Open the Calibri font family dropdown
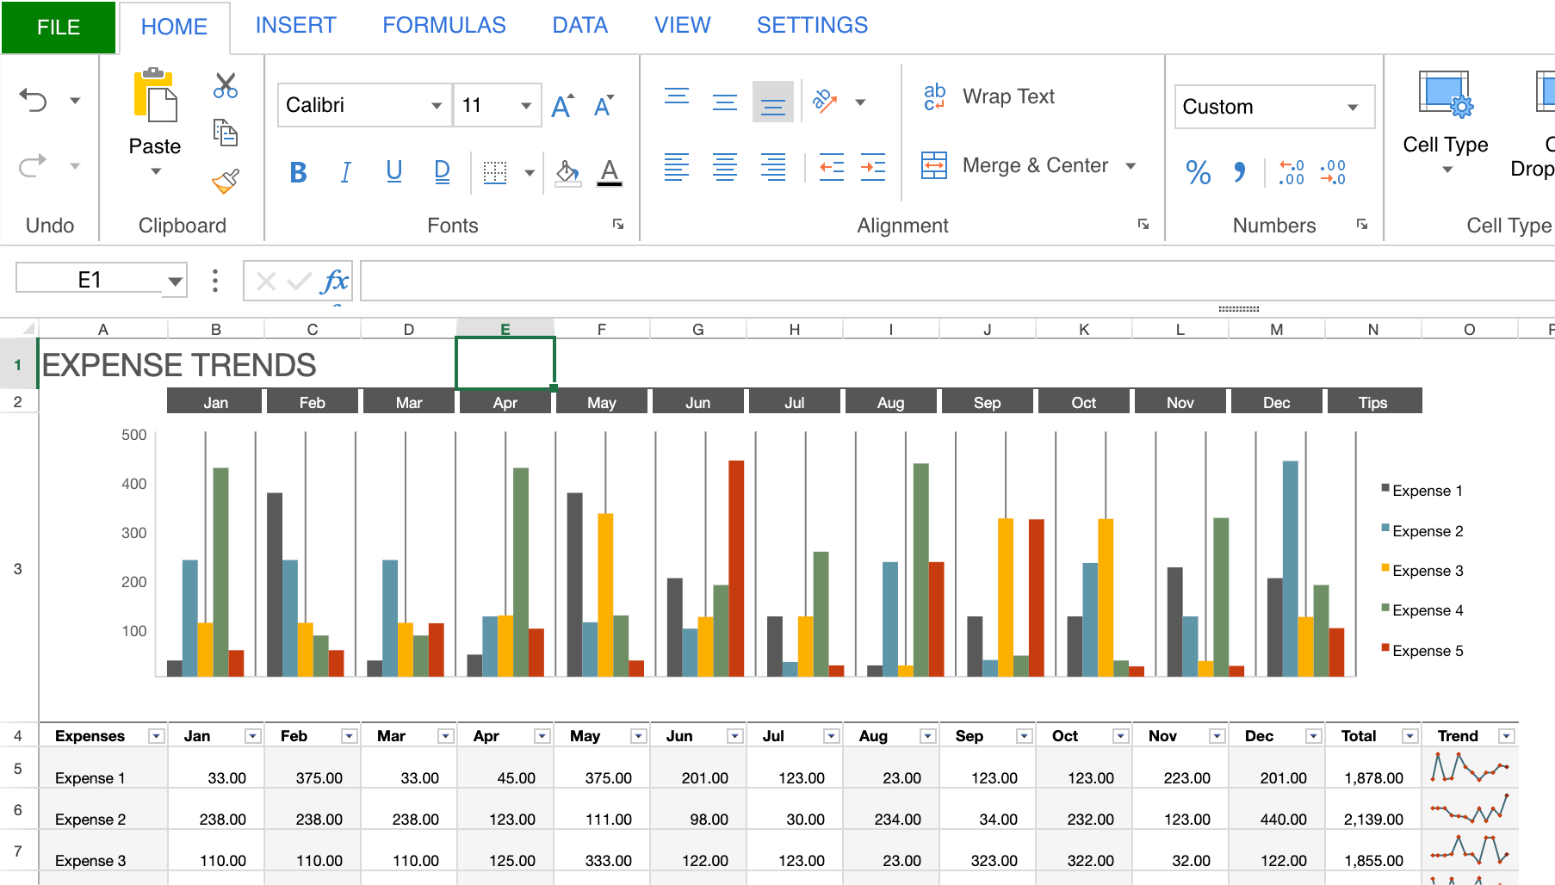 [x=436, y=106]
